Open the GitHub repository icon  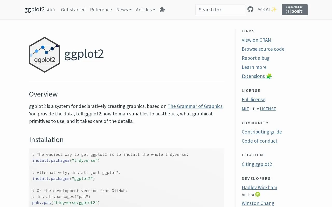(250, 10)
